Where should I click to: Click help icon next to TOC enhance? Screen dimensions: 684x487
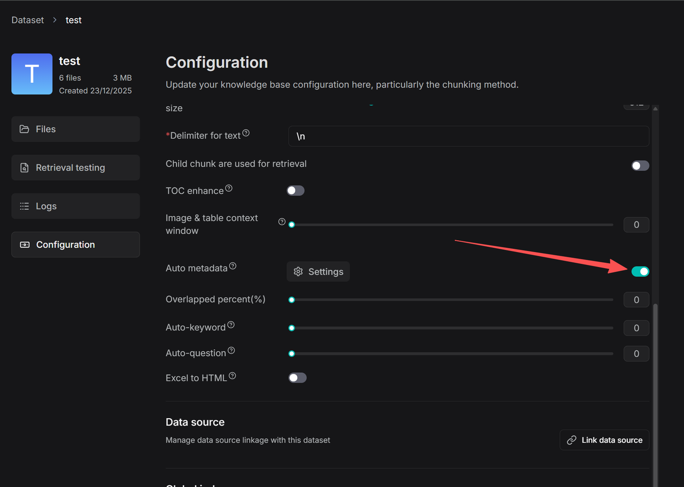pyautogui.click(x=229, y=188)
